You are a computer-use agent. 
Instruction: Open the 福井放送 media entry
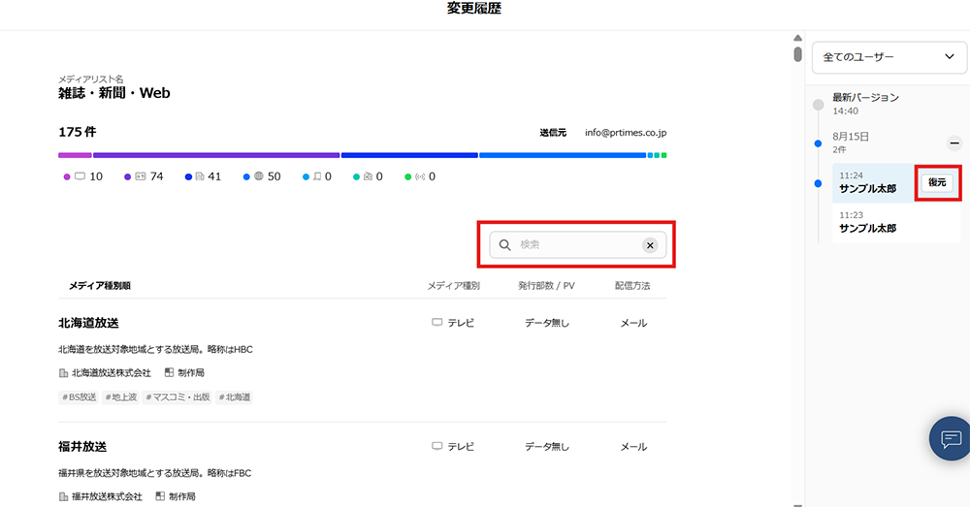pyautogui.click(x=82, y=446)
